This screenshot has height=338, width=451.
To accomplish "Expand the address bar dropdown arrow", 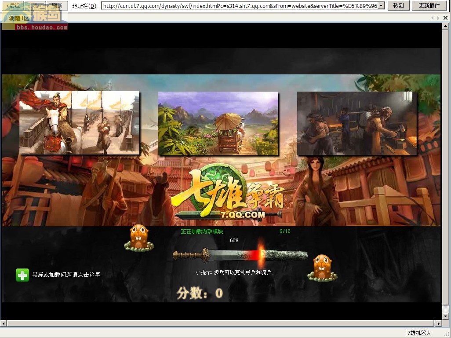I will (x=381, y=6).
